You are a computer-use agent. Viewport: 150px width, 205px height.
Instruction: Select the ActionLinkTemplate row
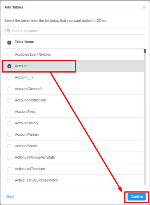pos(74,169)
